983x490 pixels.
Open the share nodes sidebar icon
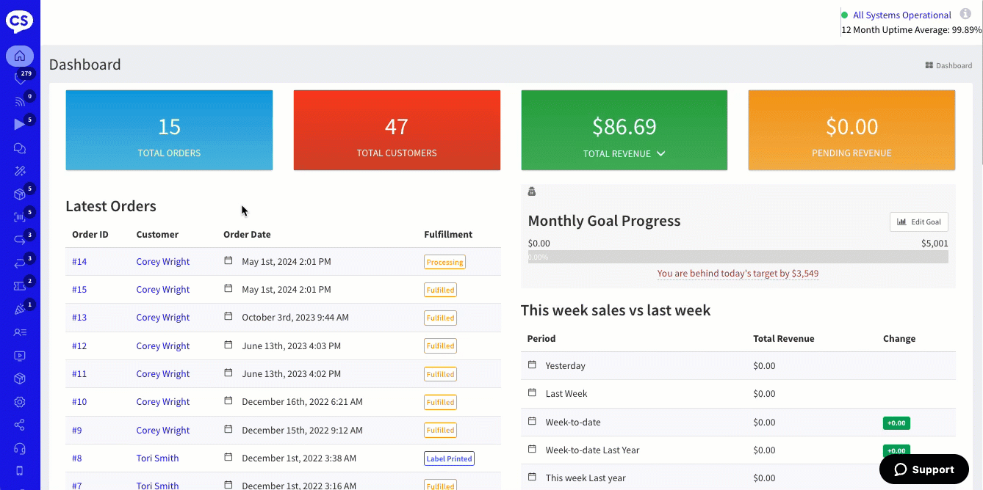point(20,425)
